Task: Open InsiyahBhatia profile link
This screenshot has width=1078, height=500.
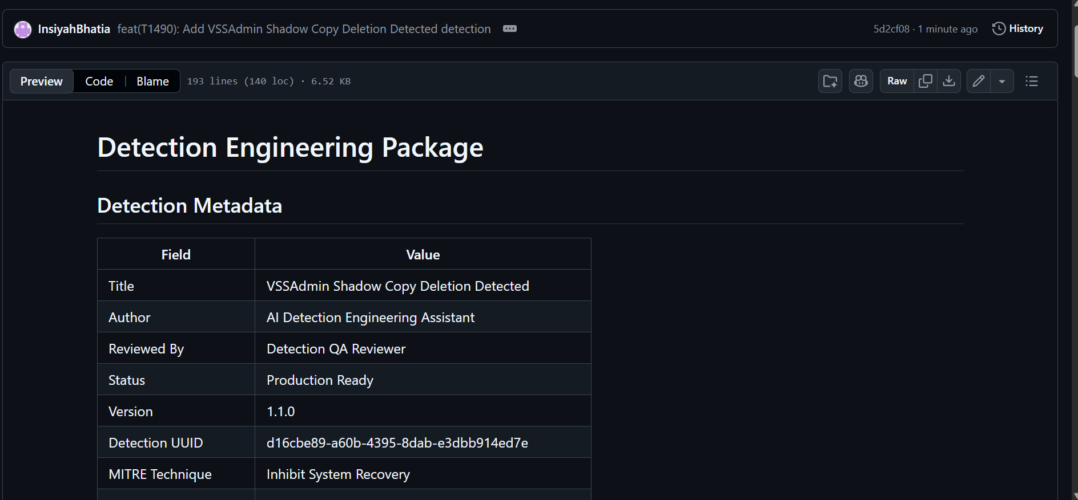Action: pyautogui.click(x=74, y=29)
